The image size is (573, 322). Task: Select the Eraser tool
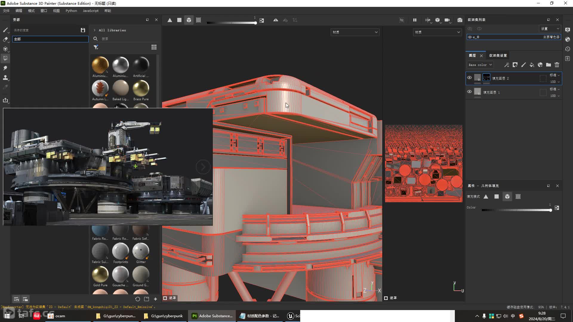[5, 39]
